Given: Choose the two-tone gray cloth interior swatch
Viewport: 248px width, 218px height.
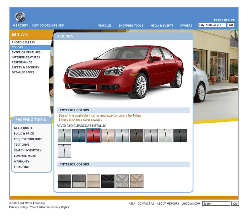Looking at the screenshot, I should [x=79, y=181].
